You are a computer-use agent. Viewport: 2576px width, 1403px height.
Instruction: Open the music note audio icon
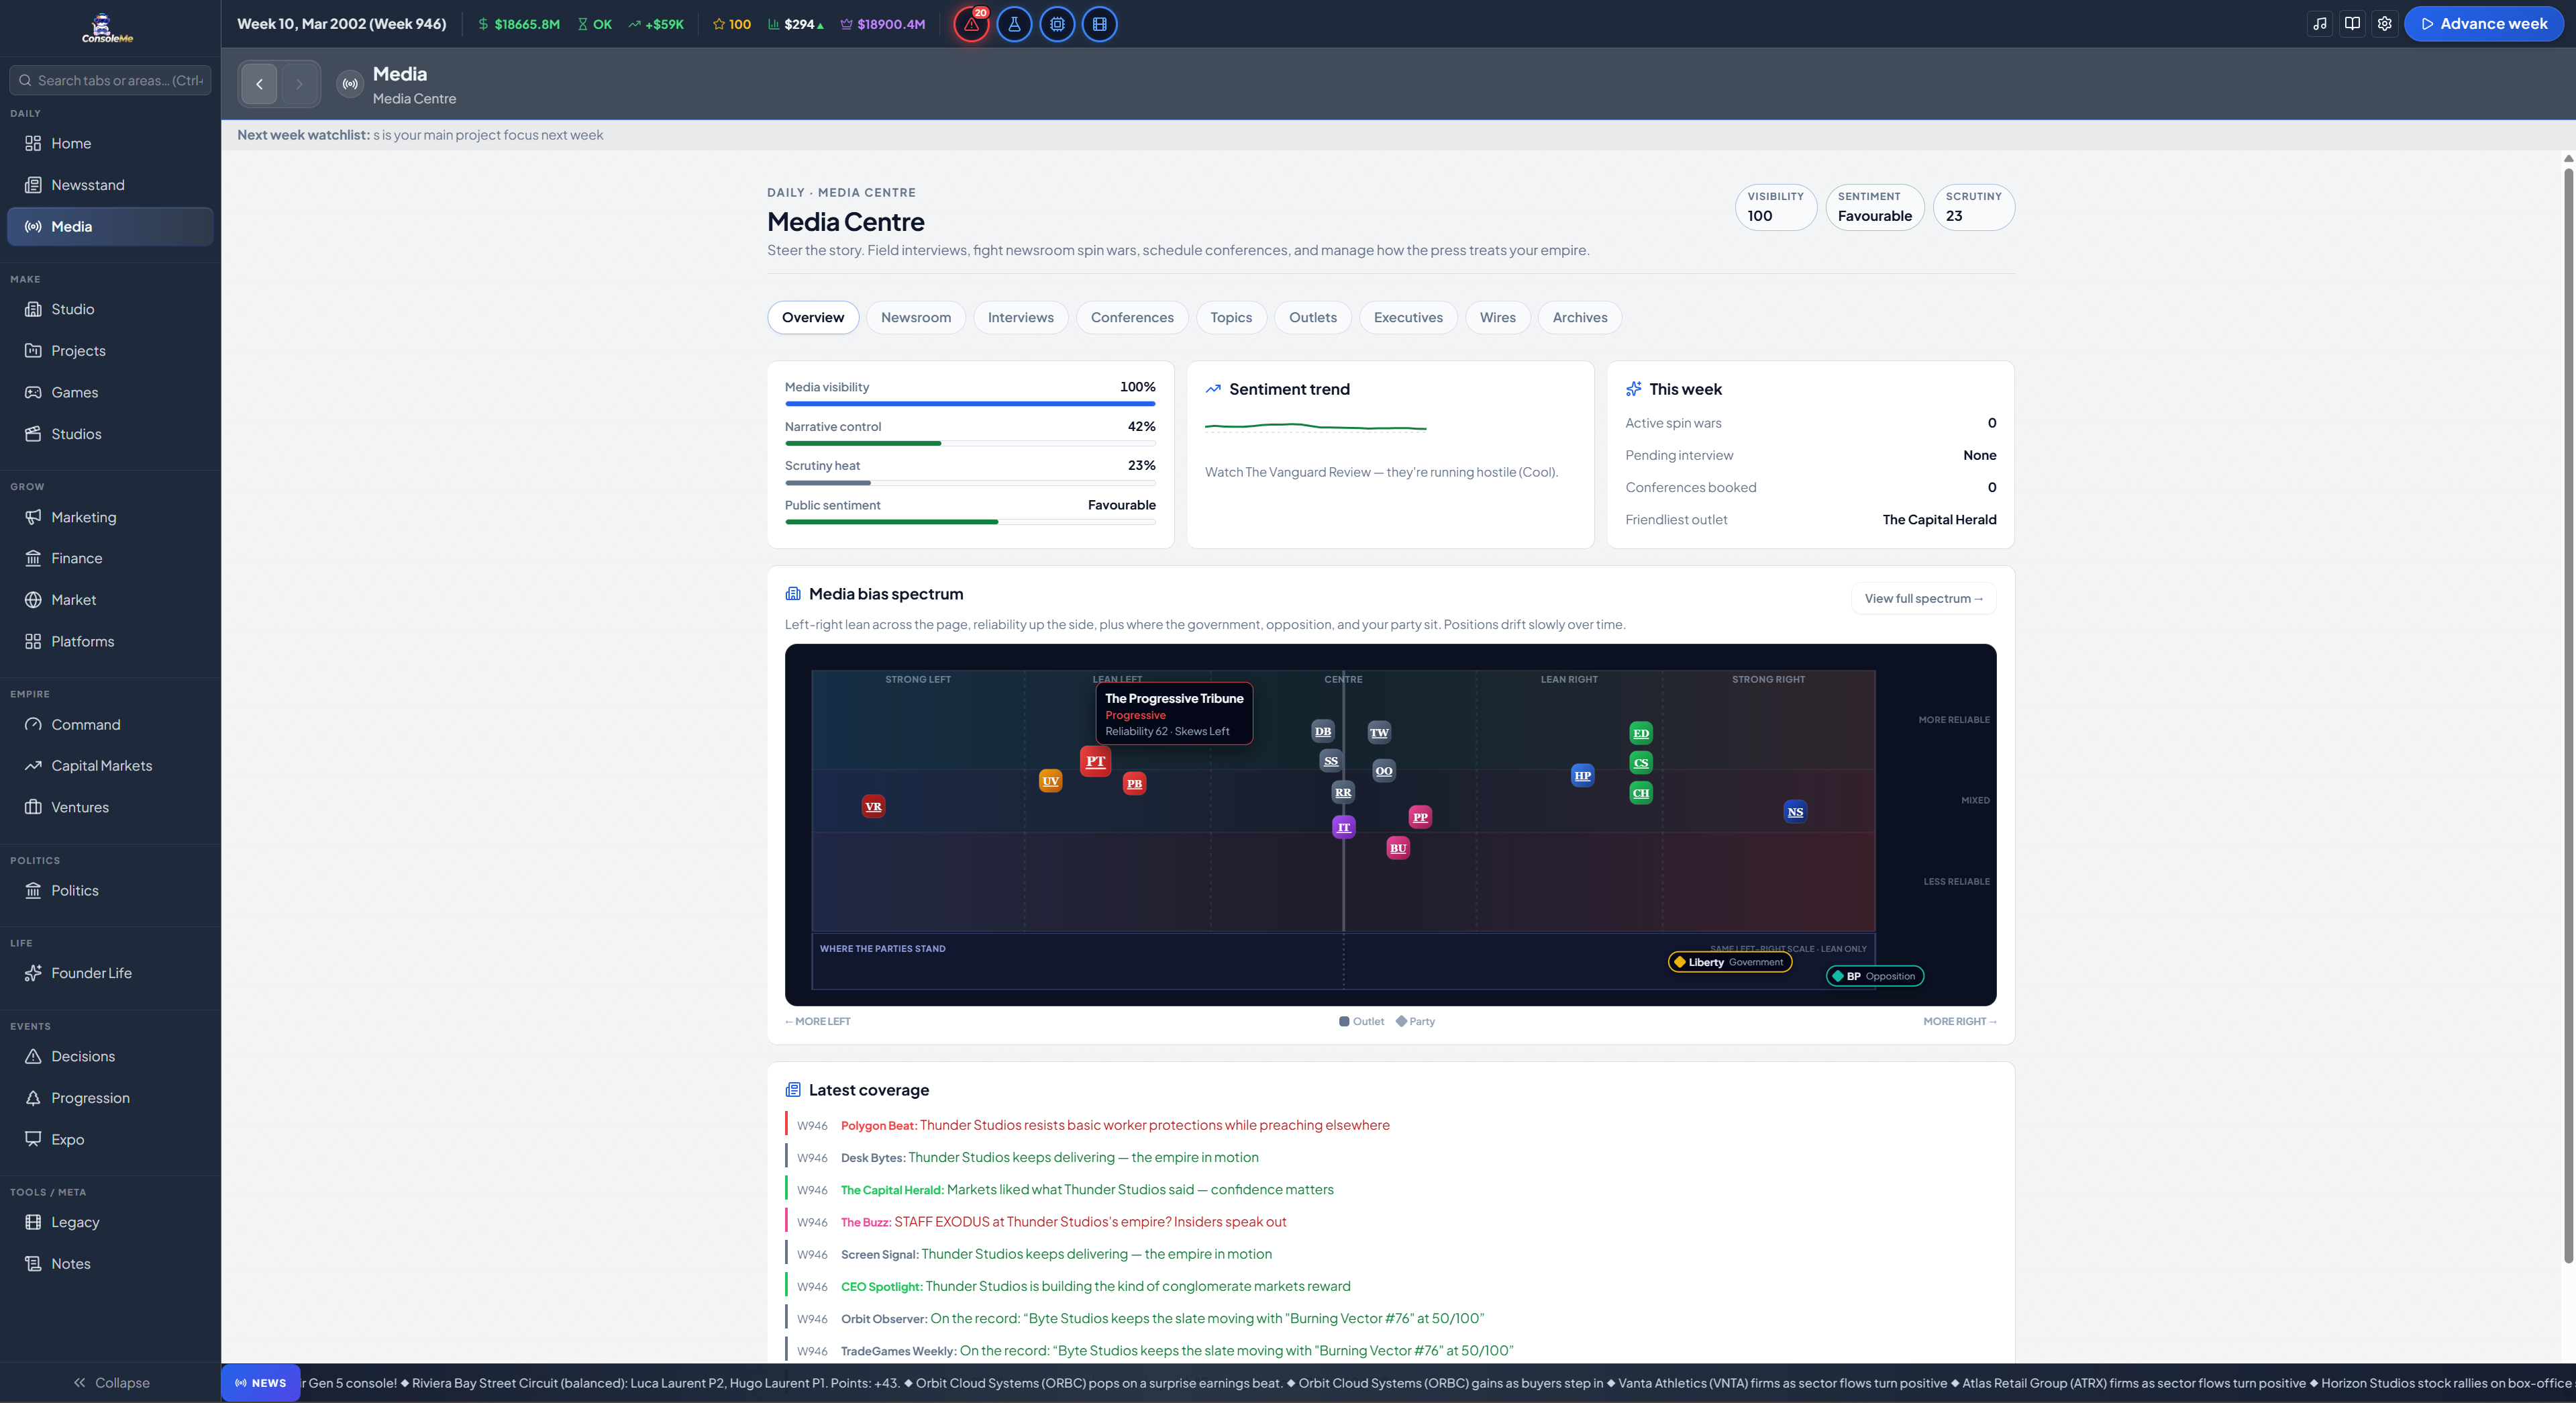click(2320, 24)
